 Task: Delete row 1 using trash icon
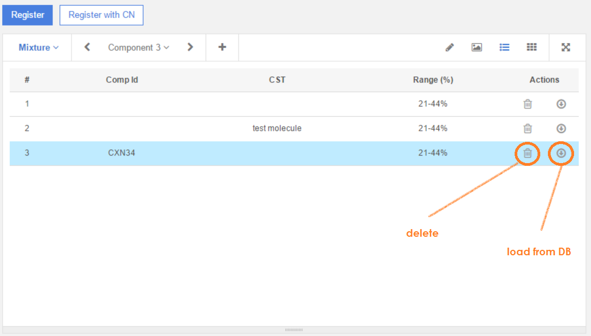pos(528,104)
